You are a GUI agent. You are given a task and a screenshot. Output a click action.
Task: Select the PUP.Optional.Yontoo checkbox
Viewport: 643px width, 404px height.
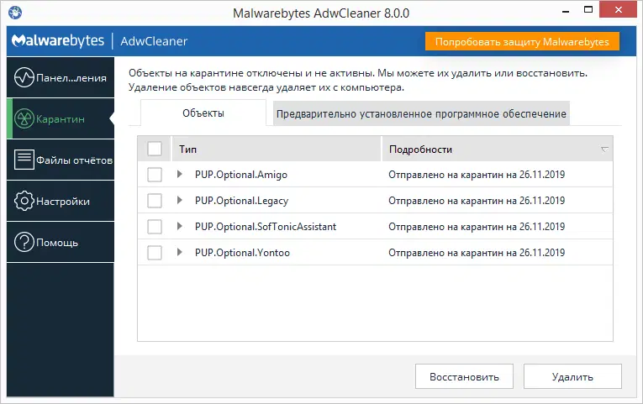point(155,253)
